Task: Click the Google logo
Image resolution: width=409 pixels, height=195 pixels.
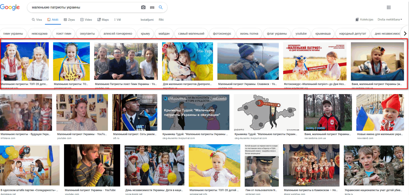Action: 10,7
